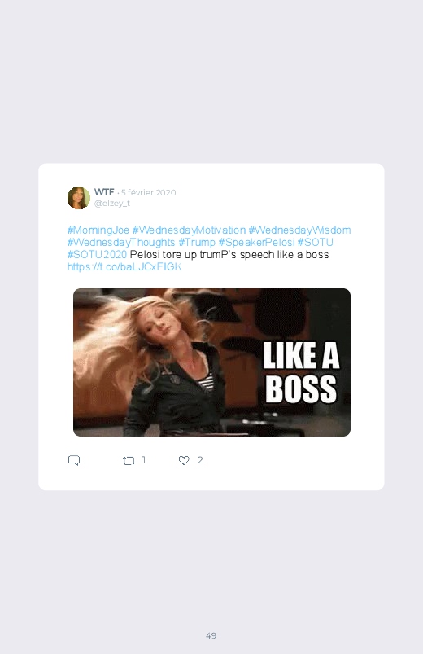Open the #MorningJoe hashtag

(98, 230)
